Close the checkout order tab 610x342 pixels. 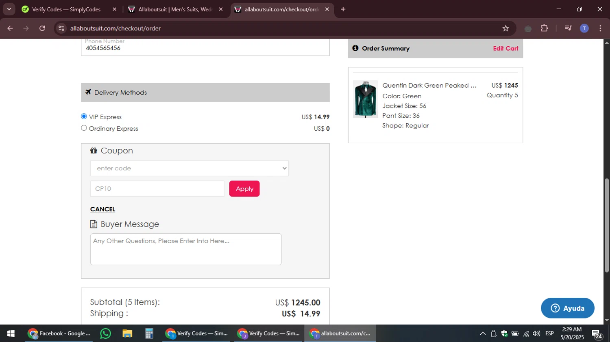tap(327, 9)
